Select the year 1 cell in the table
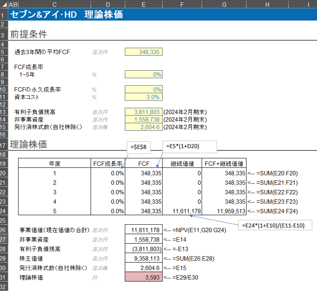The height and width of the screenshot is (291, 317). click(x=54, y=173)
